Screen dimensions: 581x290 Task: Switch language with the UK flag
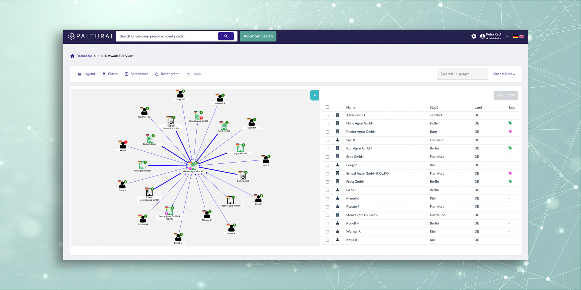click(x=521, y=36)
